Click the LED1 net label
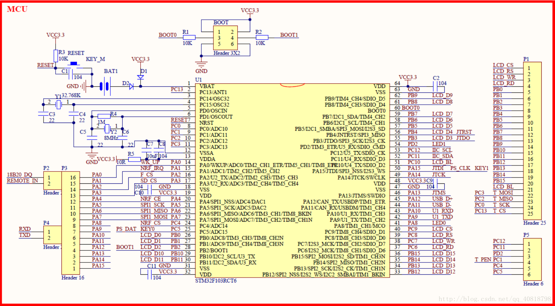The image size is (555, 306). (x=439, y=144)
